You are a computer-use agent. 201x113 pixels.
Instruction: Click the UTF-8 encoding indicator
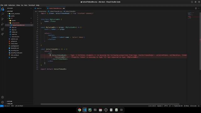coord(166,106)
